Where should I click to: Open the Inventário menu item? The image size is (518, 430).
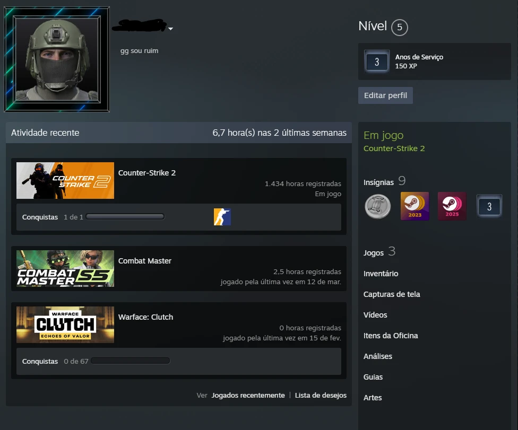tap(381, 274)
